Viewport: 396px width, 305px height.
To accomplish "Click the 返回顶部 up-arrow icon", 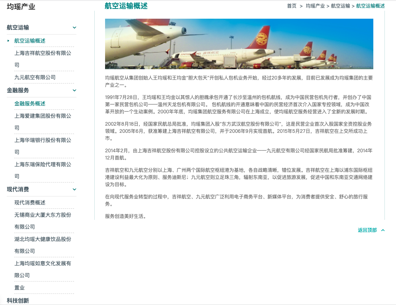I will tap(383, 230).
